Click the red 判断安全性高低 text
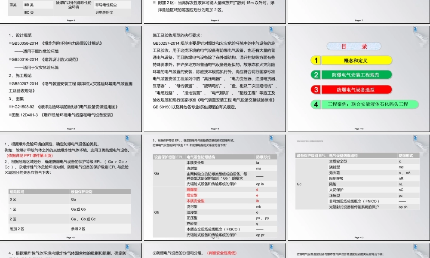 222,253
